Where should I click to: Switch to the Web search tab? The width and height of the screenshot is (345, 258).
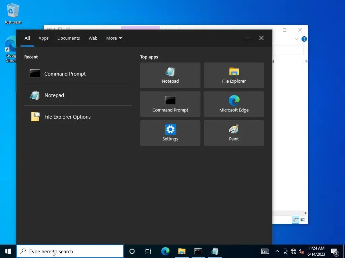(x=93, y=38)
